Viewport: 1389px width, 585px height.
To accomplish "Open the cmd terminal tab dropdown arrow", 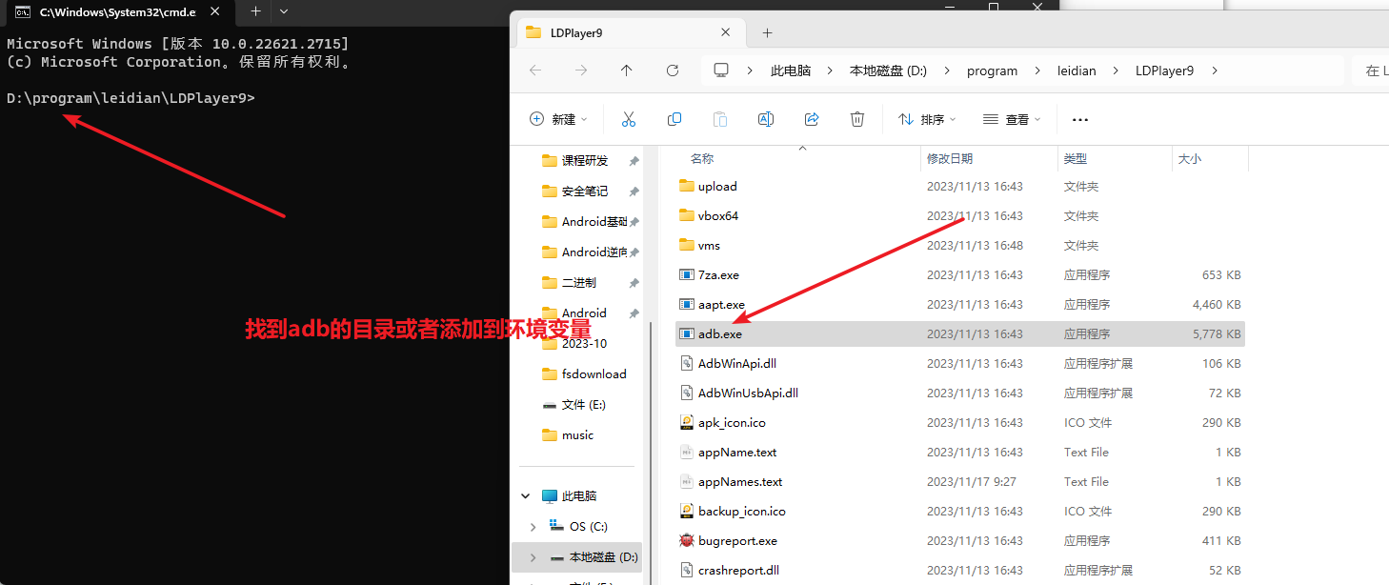I will click(283, 11).
